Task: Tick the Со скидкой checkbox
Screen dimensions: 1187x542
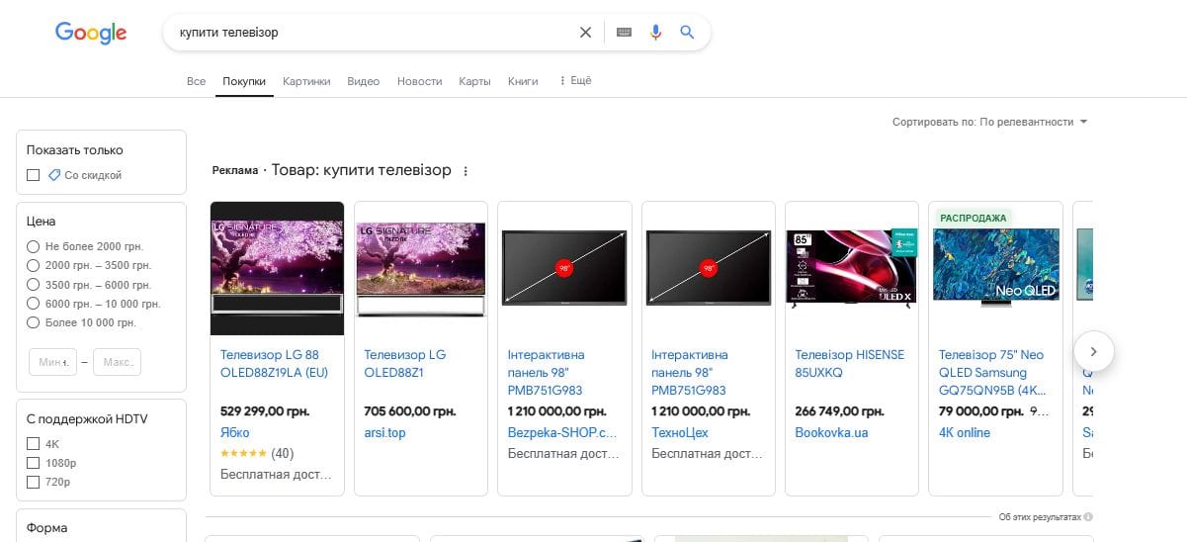Action: [x=34, y=175]
